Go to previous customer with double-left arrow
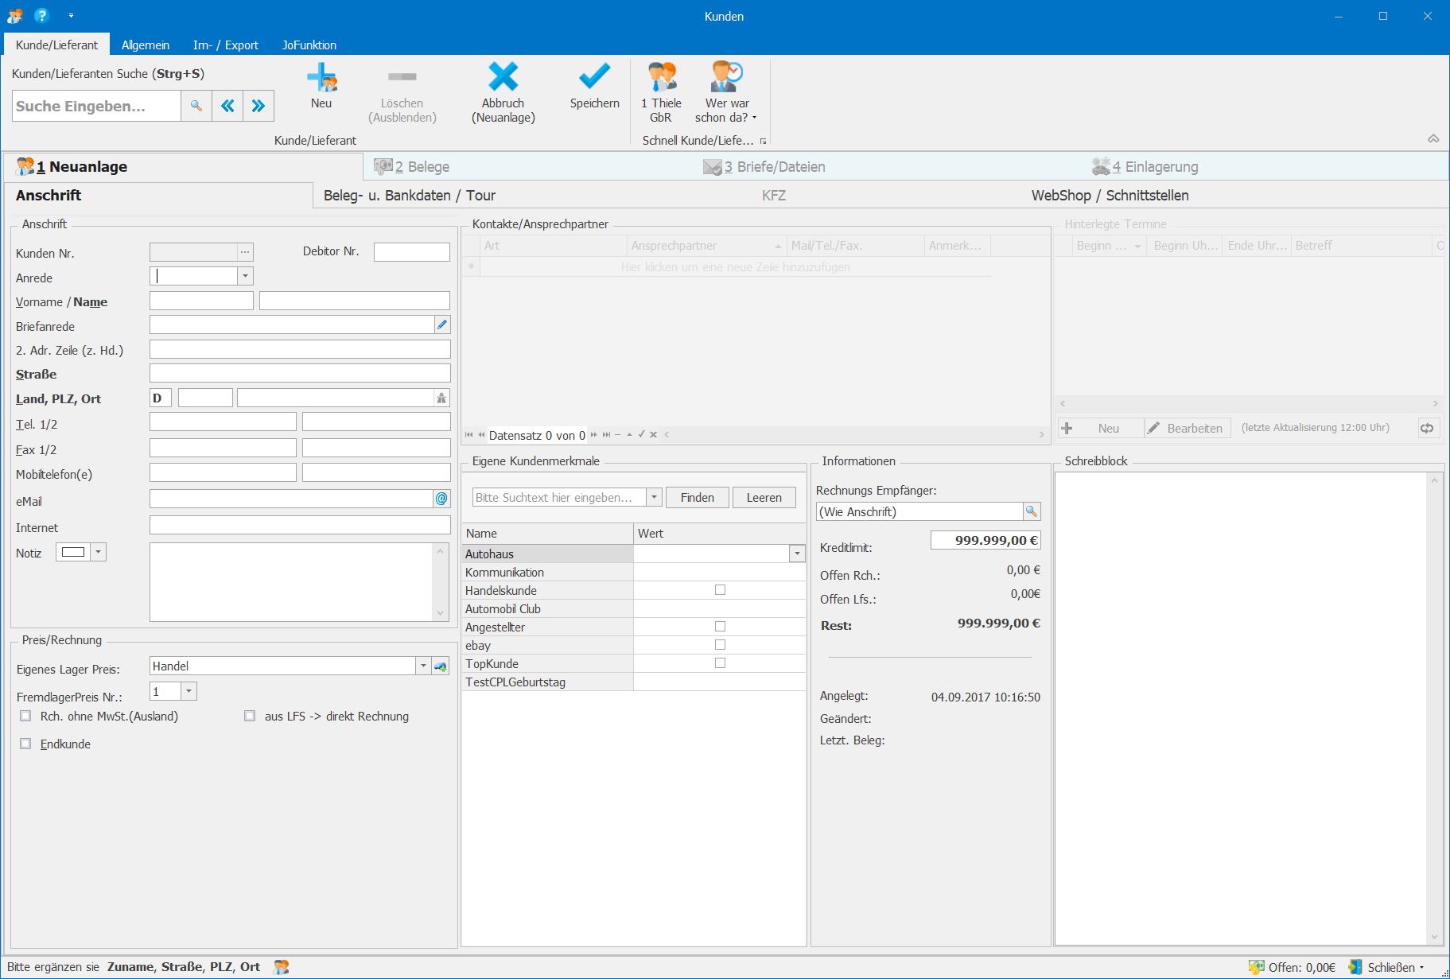The height and width of the screenshot is (979, 1450). 227,106
